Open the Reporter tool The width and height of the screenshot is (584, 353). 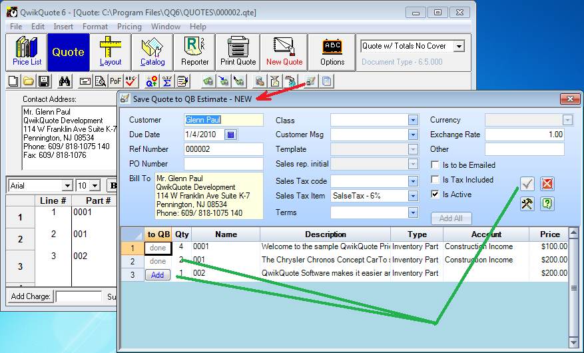click(194, 52)
